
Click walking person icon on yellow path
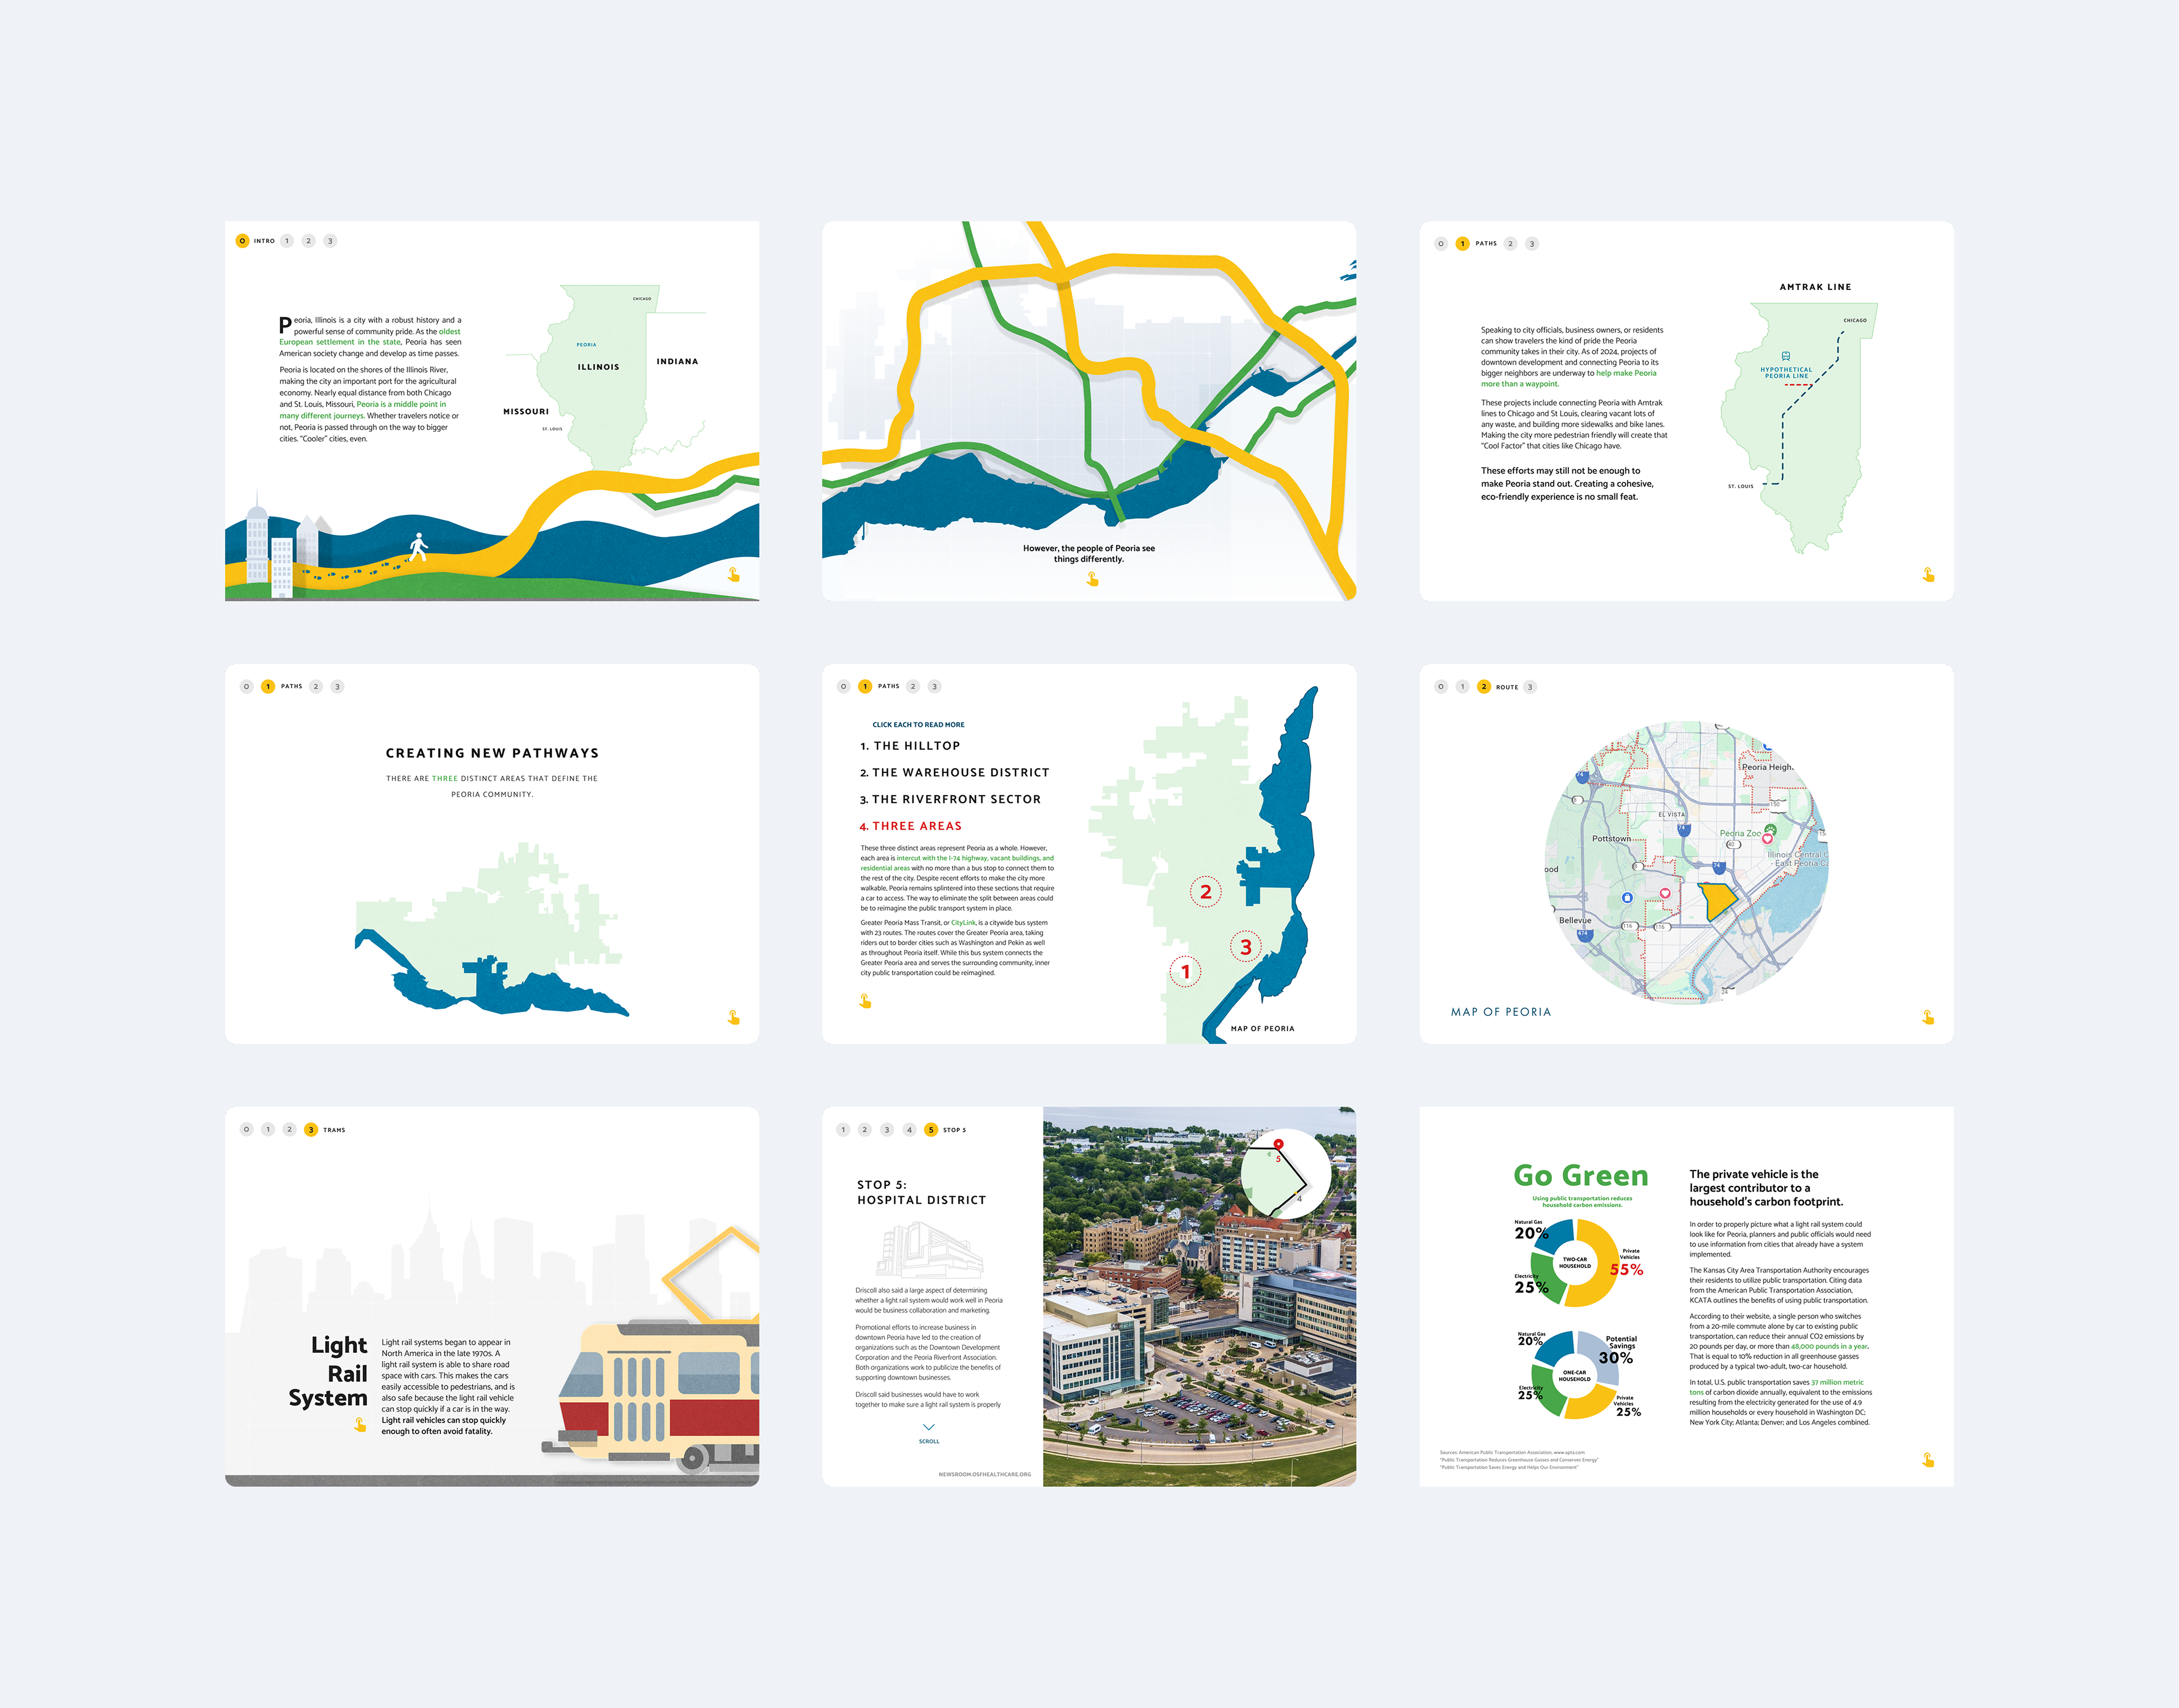coord(418,546)
